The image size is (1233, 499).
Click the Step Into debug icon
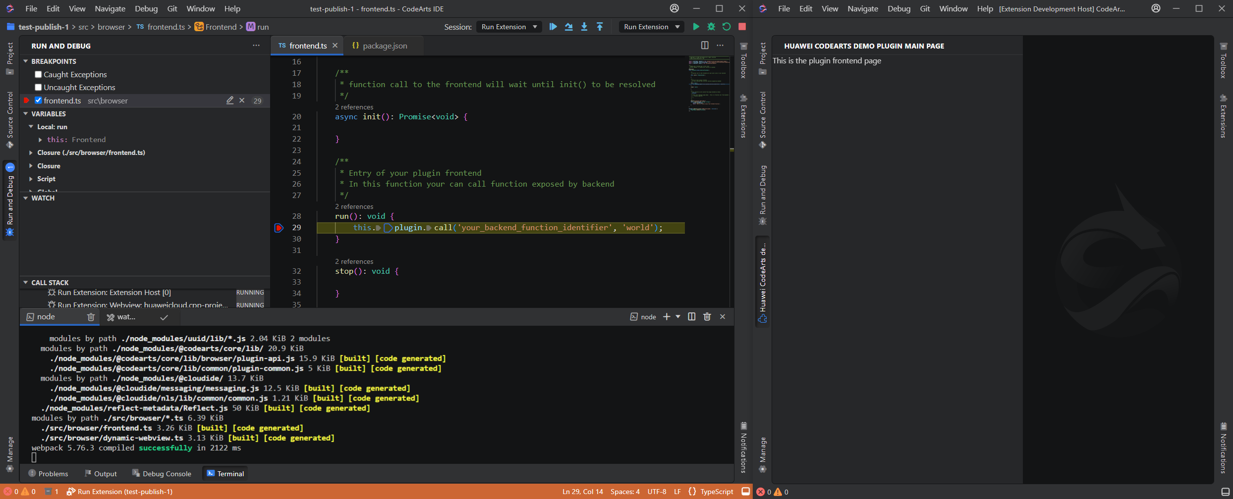point(584,27)
